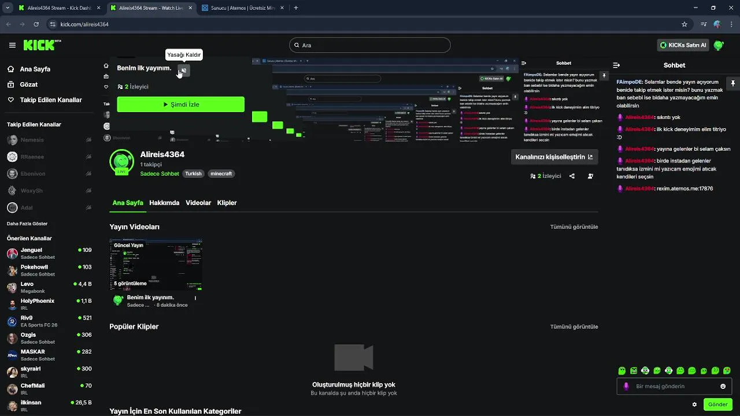Open Ana Sayfa in the sidebar
740x416 pixels.
29,69
